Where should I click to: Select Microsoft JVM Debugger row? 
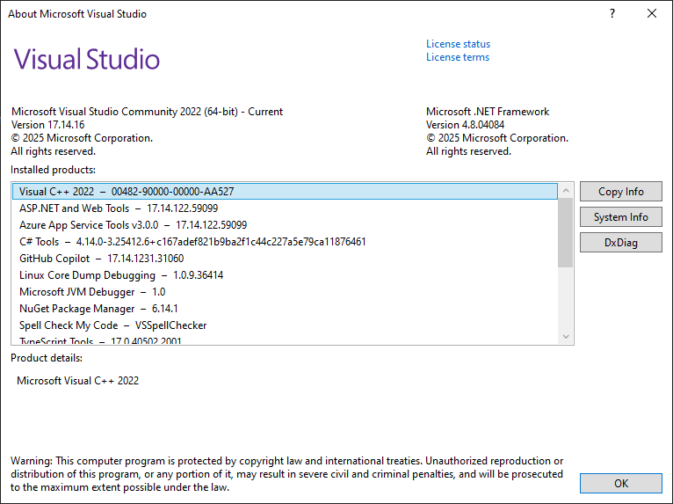(x=285, y=292)
